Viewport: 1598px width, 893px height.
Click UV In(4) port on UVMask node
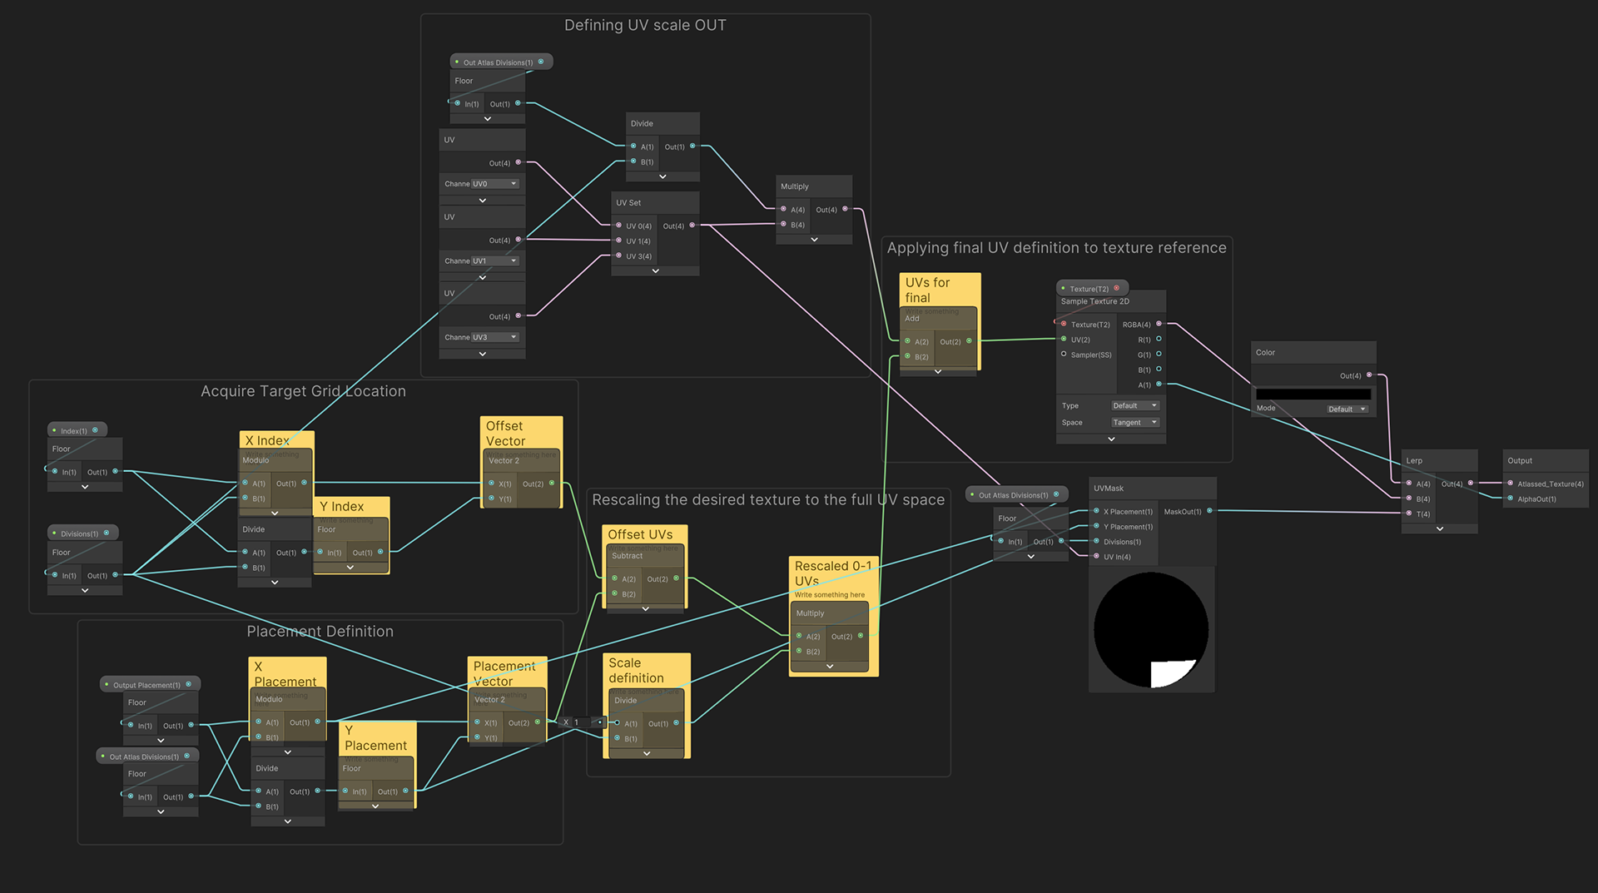point(1096,557)
